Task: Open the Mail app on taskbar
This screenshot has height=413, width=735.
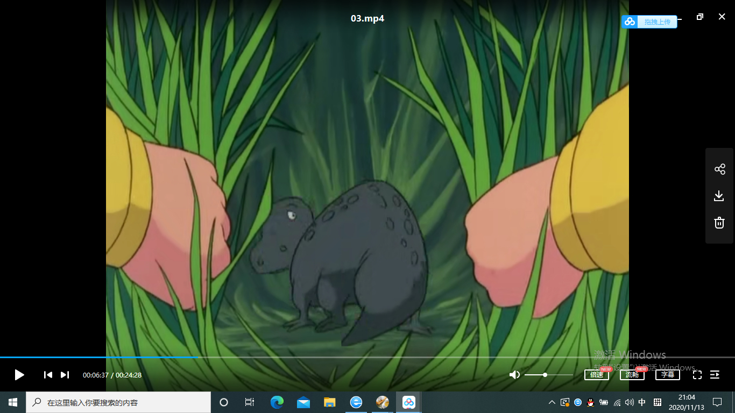Action: 303,402
